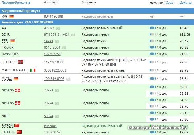View photo icon for NISSENS 70221
Viewport: 194px width, 135px height.
click(57, 91)
